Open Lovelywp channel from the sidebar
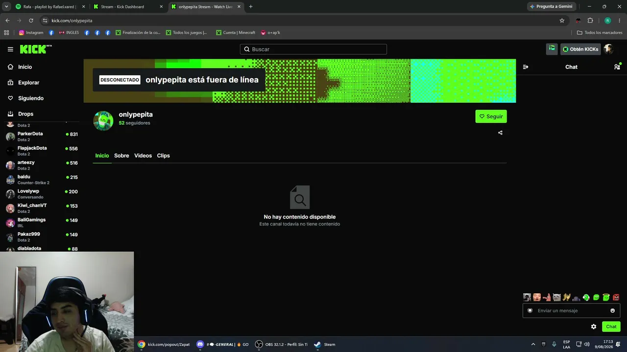 click(42, 194)
